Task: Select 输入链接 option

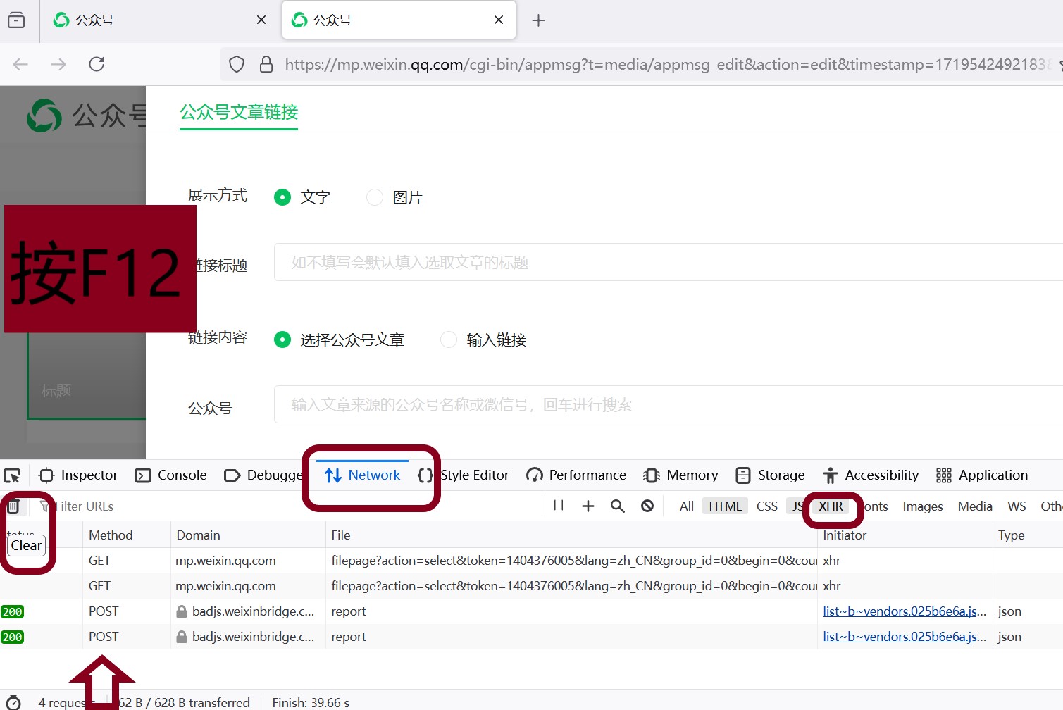Action: coord(449,340)
